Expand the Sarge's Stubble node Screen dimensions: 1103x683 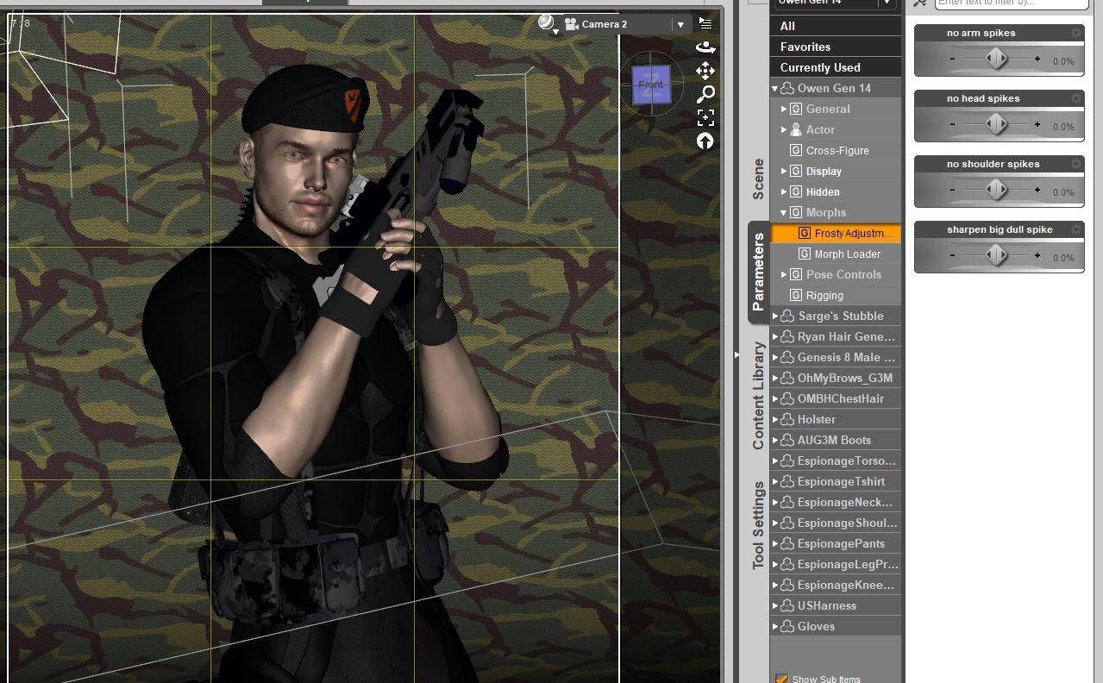tap(775, 316)
